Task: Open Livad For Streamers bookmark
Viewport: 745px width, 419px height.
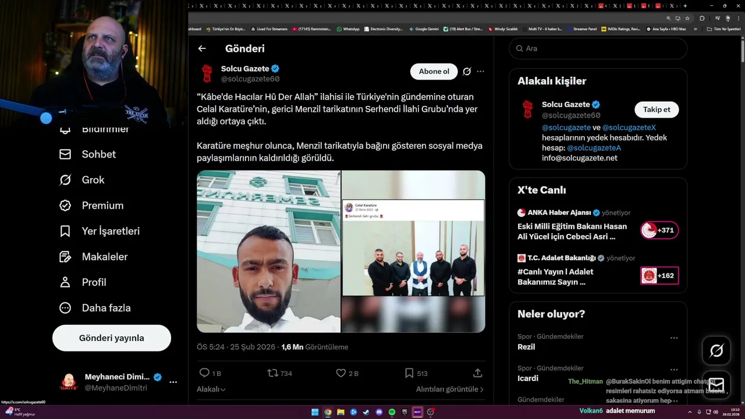Action: click(269, 29)
